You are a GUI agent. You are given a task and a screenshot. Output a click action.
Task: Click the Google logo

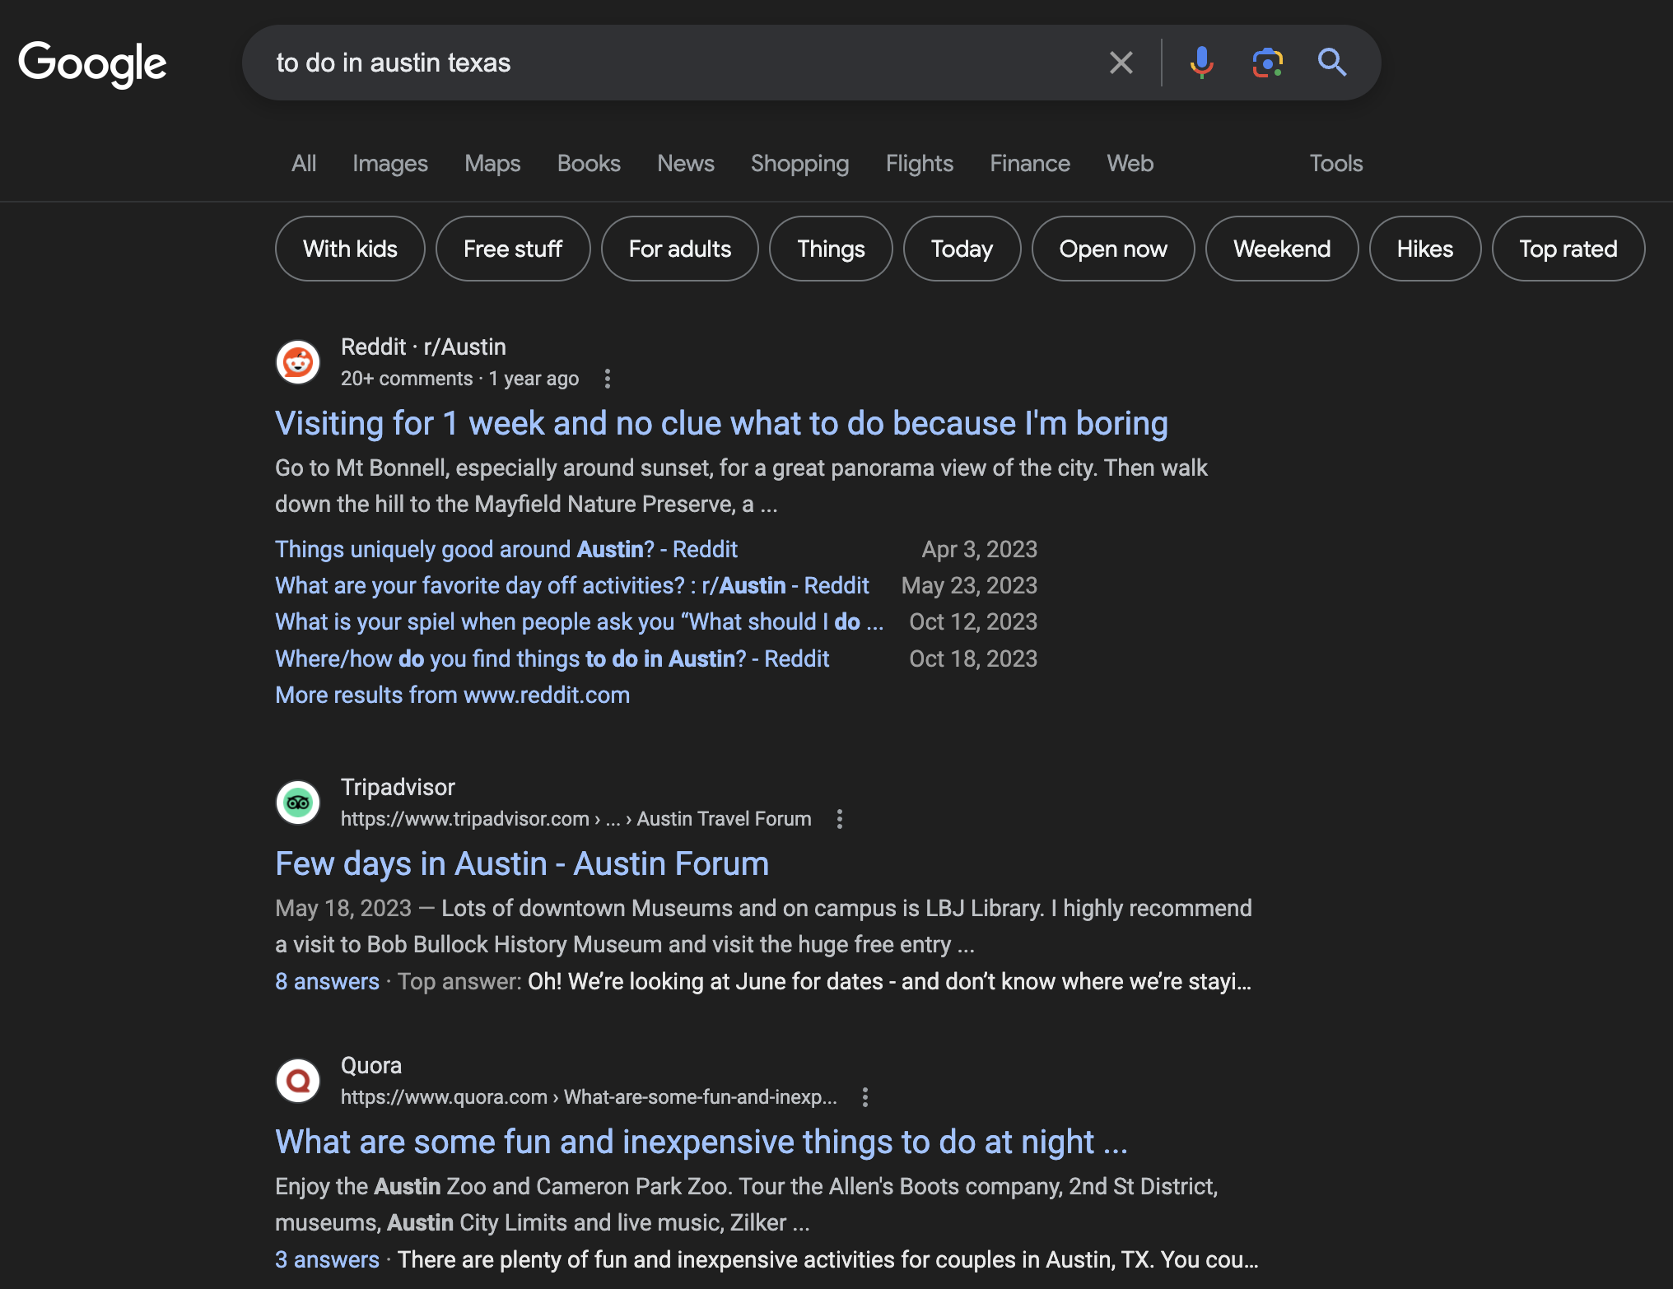[92, 63]
